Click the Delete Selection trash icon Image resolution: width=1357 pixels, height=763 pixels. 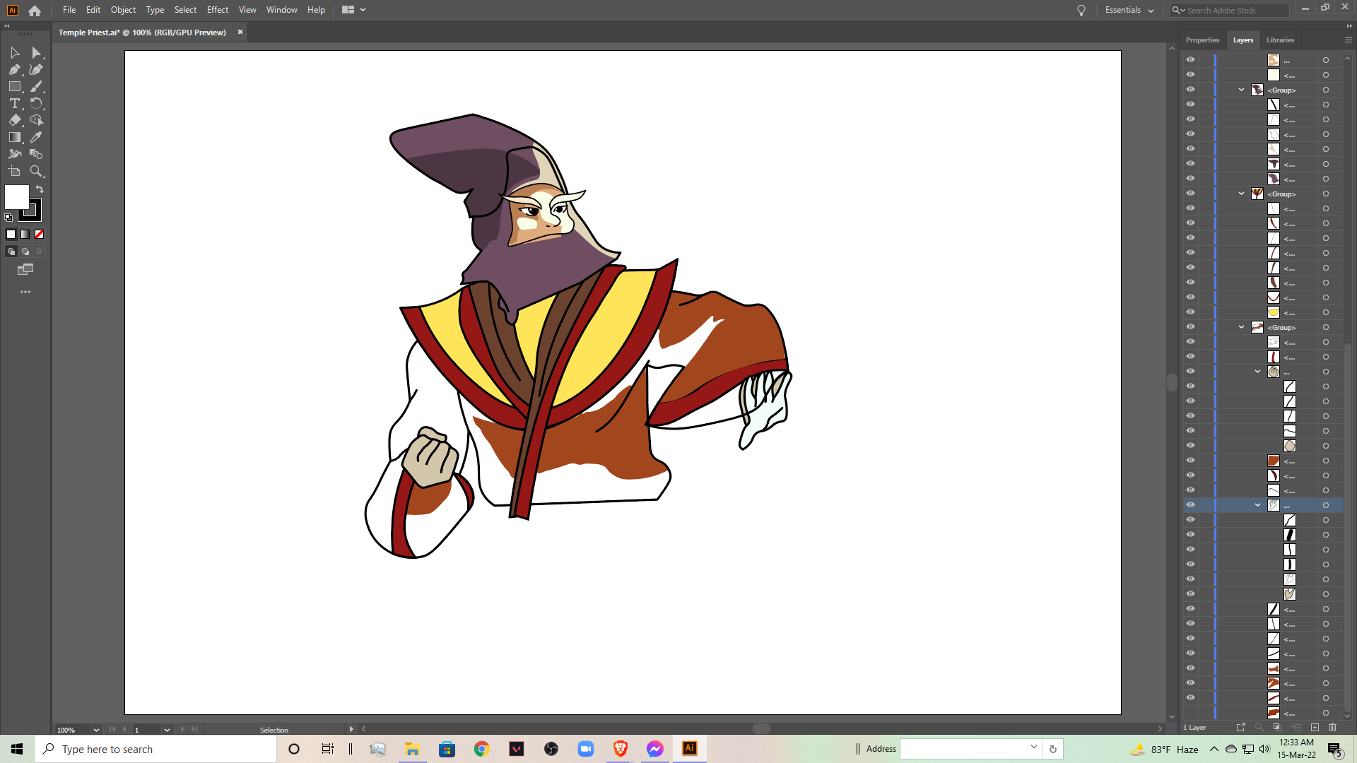pyautogui.click(x=1333, y=727)
